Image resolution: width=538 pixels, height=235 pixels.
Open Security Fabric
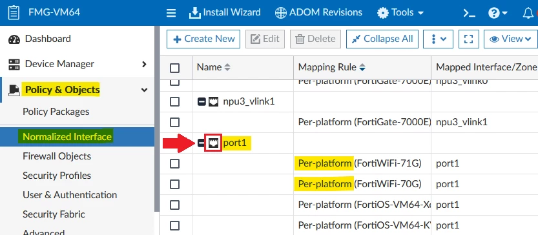pos(54,214)
